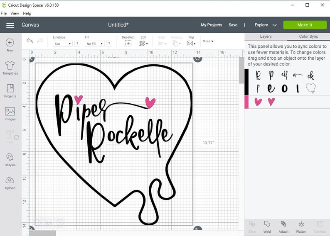This screenshot has width=330, height=236.
Task: Click the Linetype help question mark
Action: coord(77,44)
